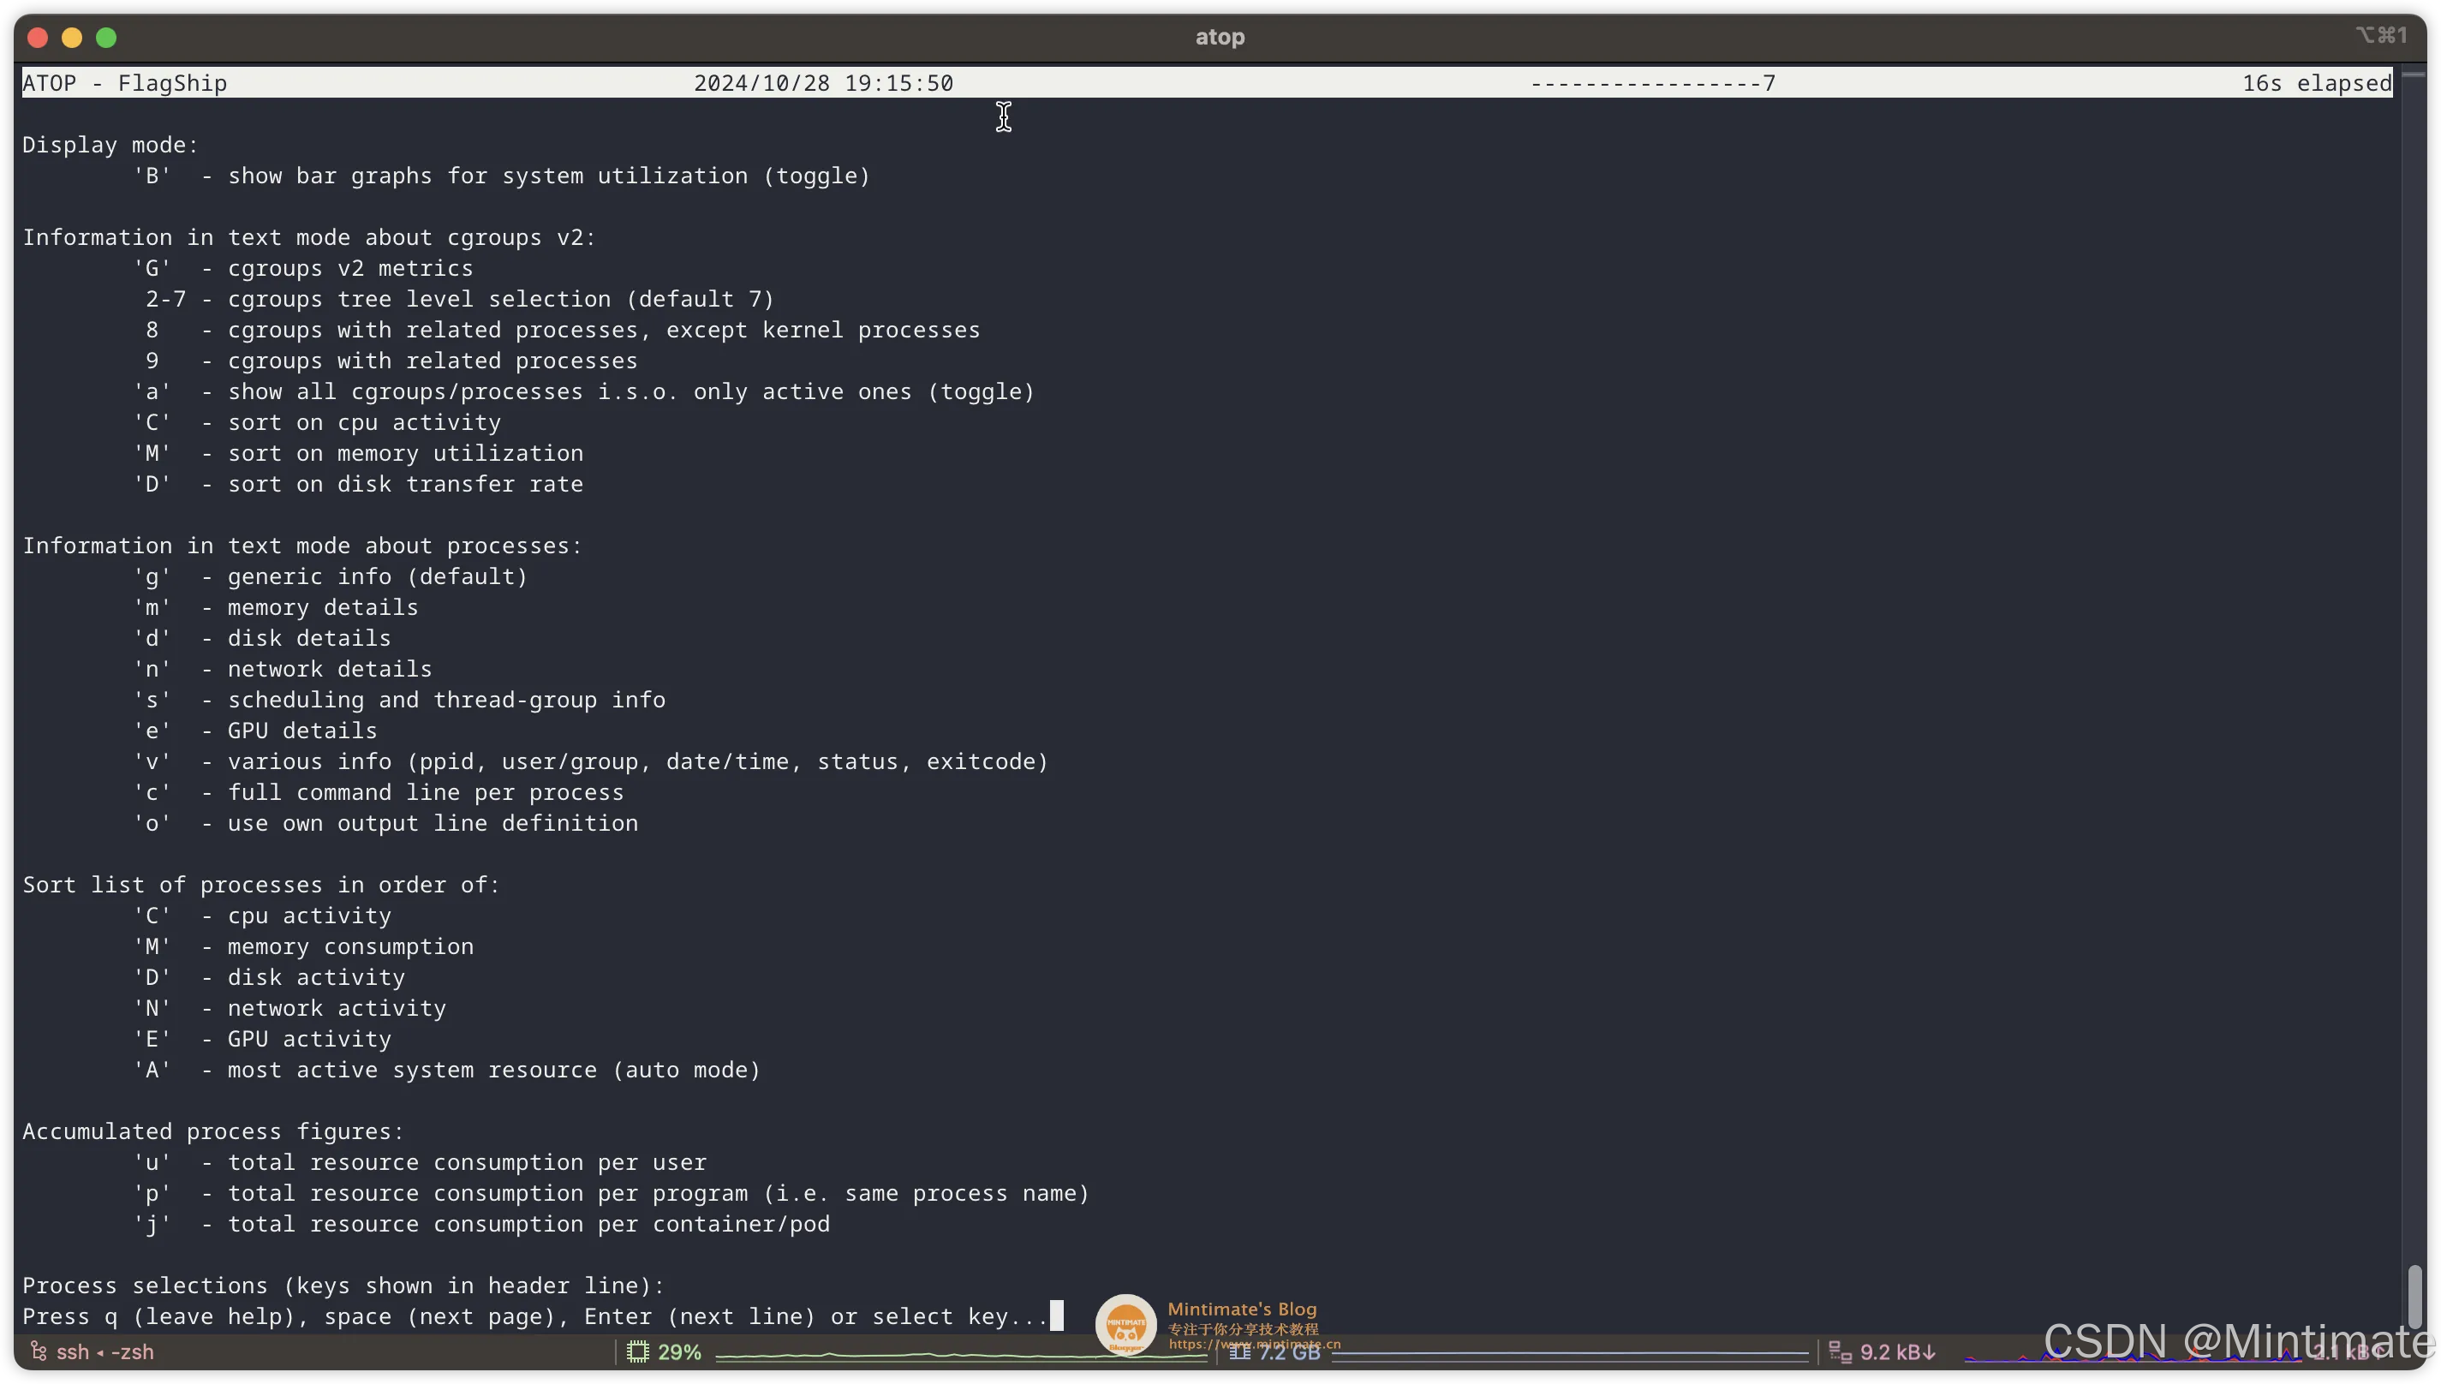
Task: Click the terminal cursor block after 'select key...'
Action: coord(1056,1315)
